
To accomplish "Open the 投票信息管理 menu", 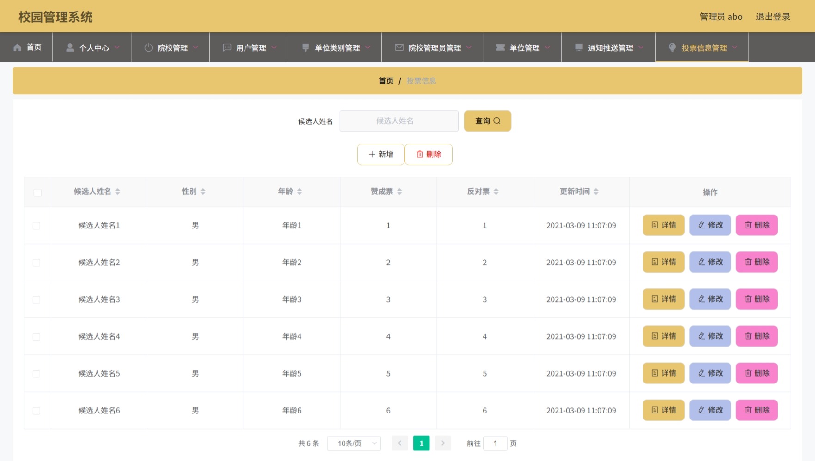I will (x=702, y=47).
